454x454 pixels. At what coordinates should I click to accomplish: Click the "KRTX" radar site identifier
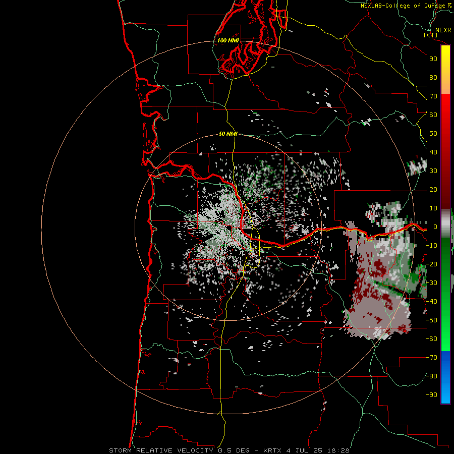272,450
